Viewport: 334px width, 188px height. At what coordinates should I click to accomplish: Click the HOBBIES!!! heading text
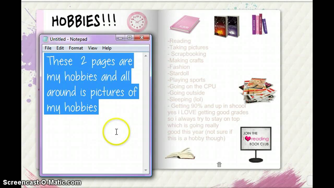click(x=84, y=21)
